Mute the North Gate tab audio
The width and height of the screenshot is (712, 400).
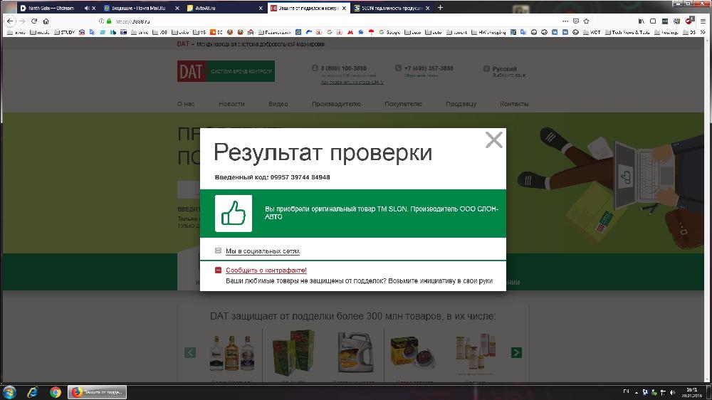pos(87,8)
